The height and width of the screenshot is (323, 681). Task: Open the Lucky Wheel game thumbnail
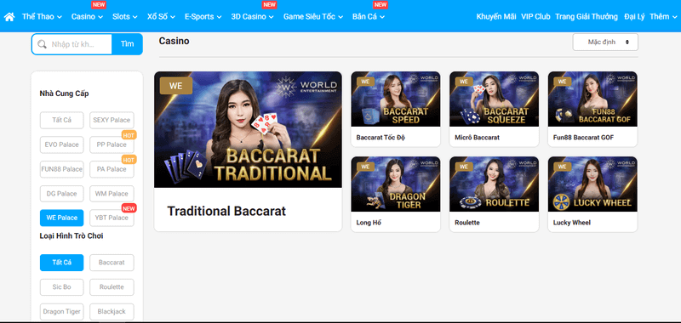click(x=592, y=184)
